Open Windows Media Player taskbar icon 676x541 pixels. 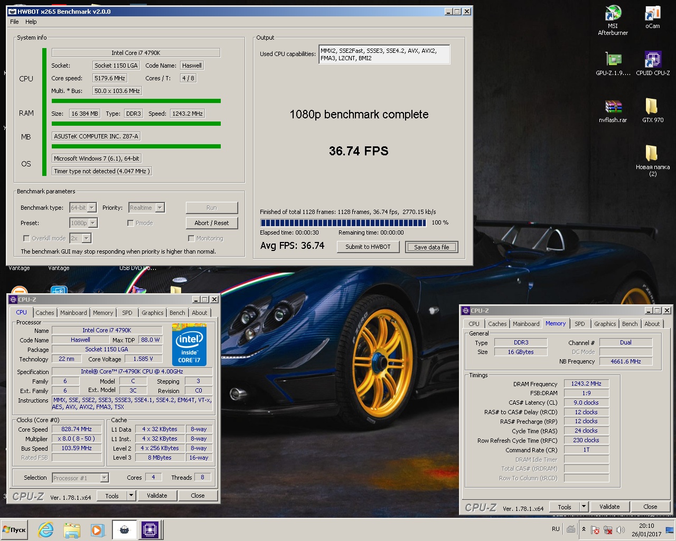tap(97, 530)
